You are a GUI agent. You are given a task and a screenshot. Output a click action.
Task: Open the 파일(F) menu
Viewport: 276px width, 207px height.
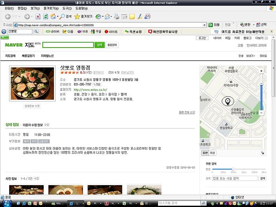point(9,8)
